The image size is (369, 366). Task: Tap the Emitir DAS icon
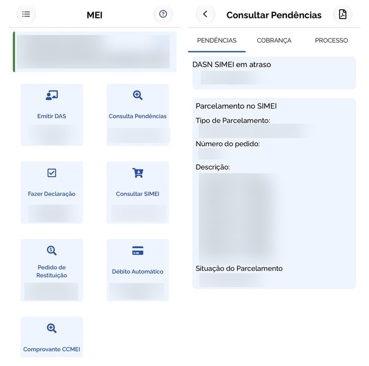click(52, 95)
